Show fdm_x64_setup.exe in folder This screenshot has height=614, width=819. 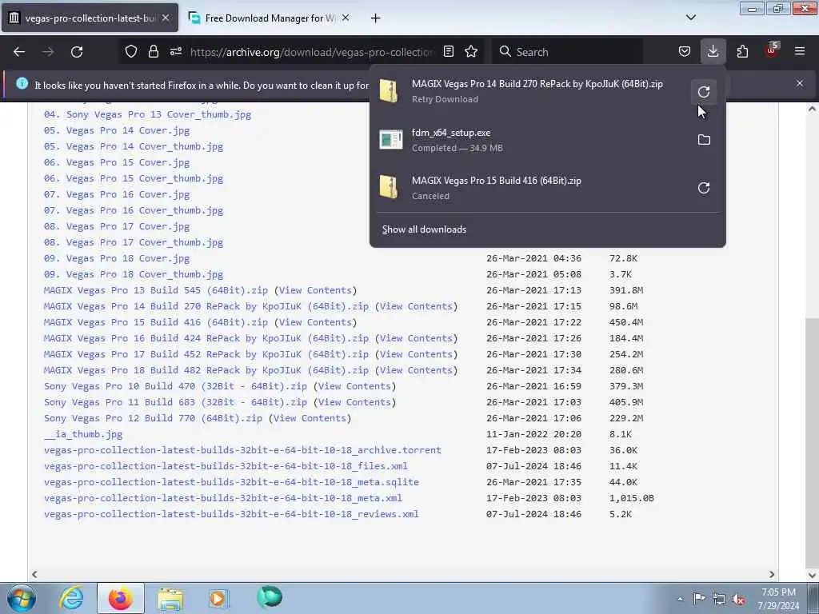coord(704,140)
